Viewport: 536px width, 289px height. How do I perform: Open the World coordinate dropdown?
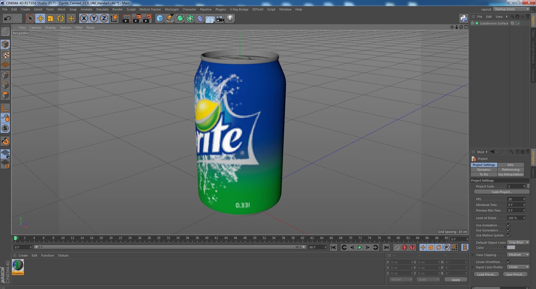click(x=401, y=280)
